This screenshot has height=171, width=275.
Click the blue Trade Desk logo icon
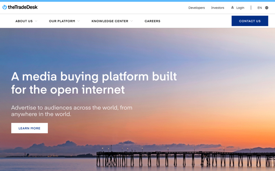5,7
